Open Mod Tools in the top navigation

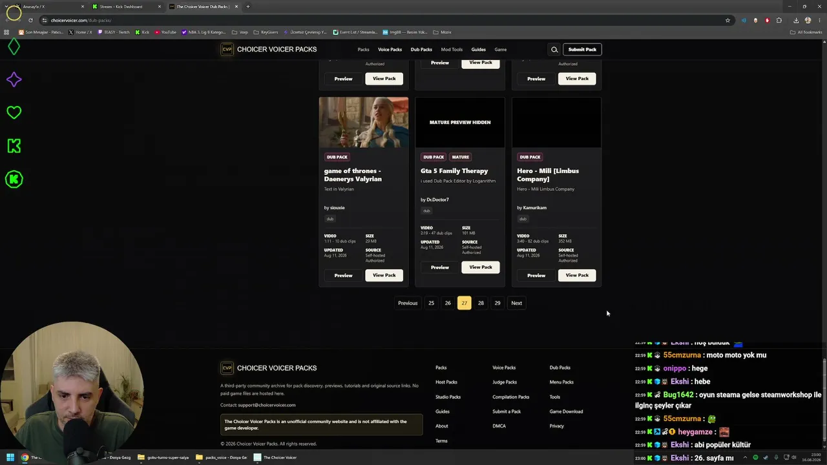452,50
